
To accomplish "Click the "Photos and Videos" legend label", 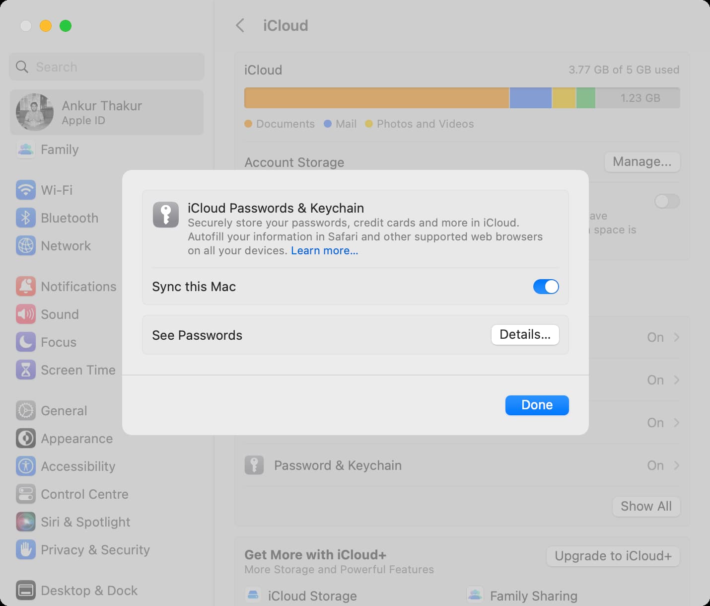I will (x=426, y=124).
